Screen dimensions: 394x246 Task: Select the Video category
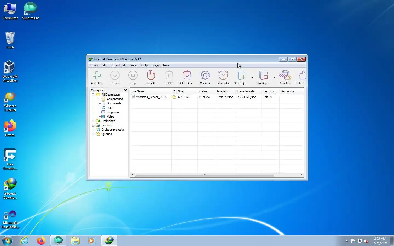(x=110, y=116)
